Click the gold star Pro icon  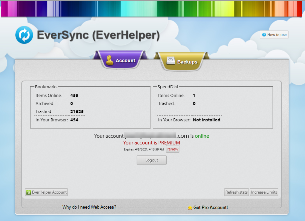point(190,208)
